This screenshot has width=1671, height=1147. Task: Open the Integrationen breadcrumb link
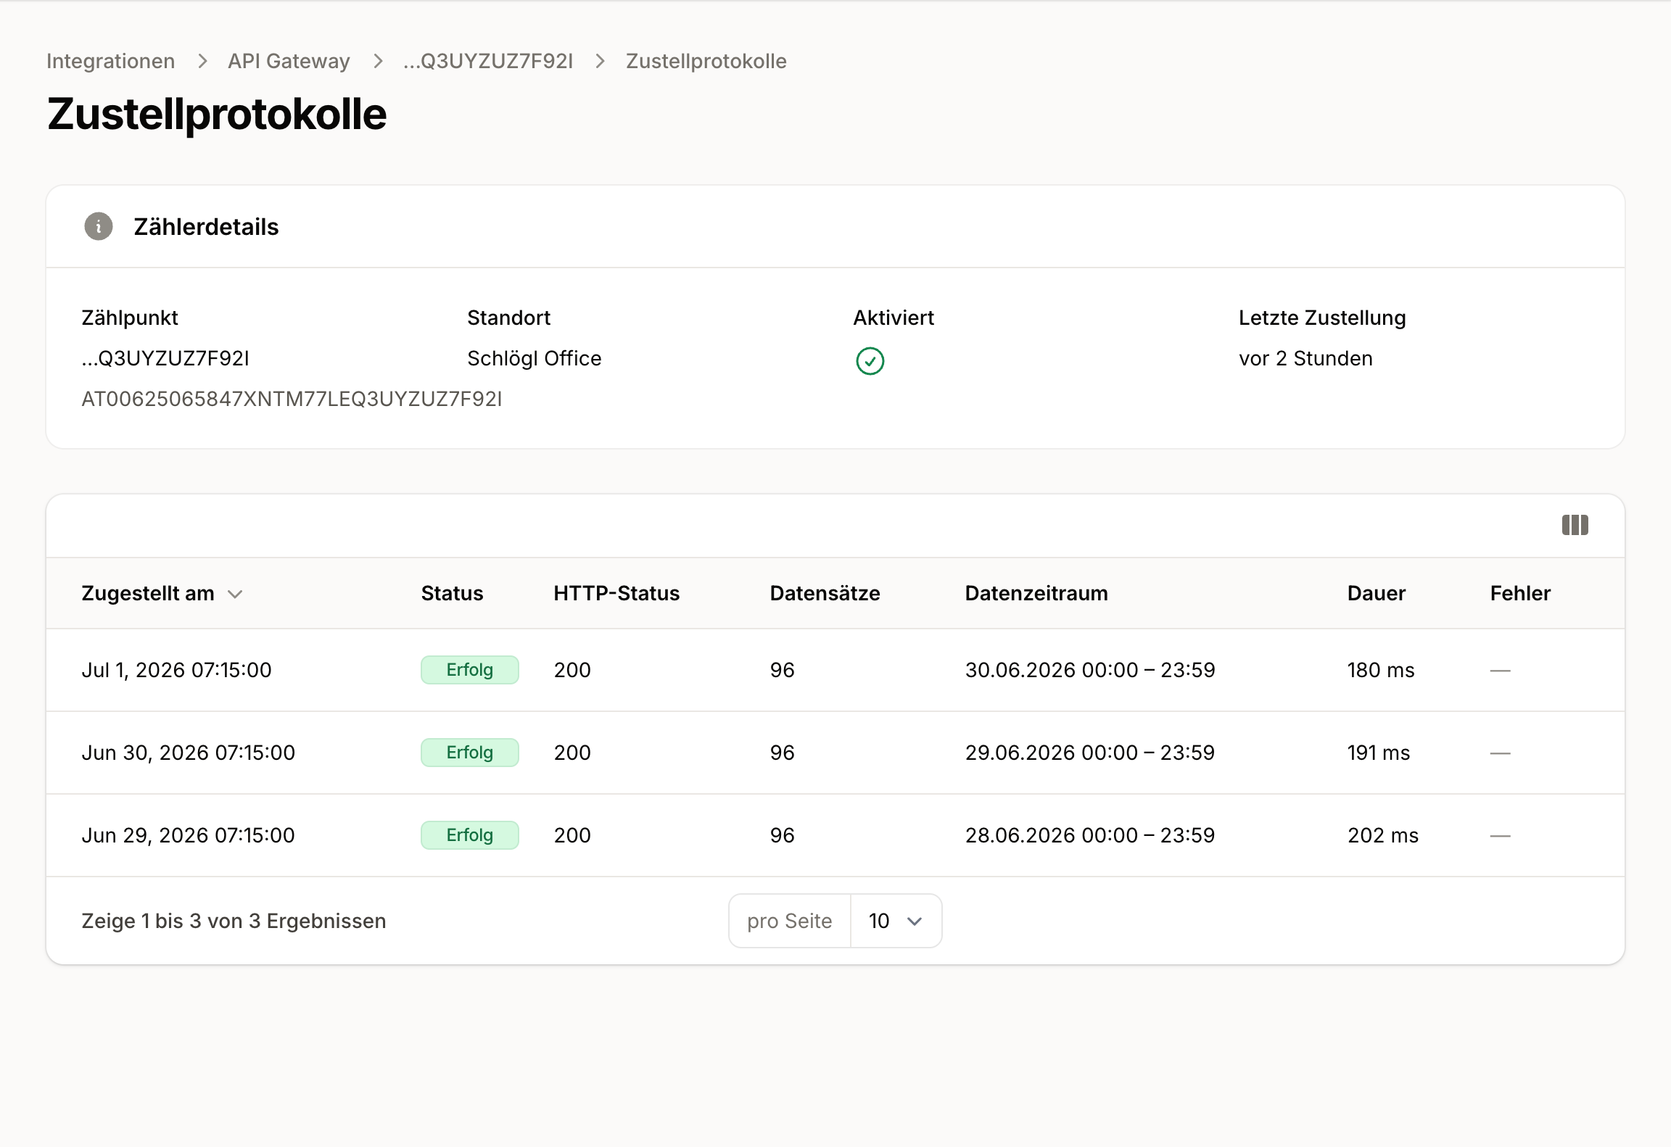[x=110, y=61]
